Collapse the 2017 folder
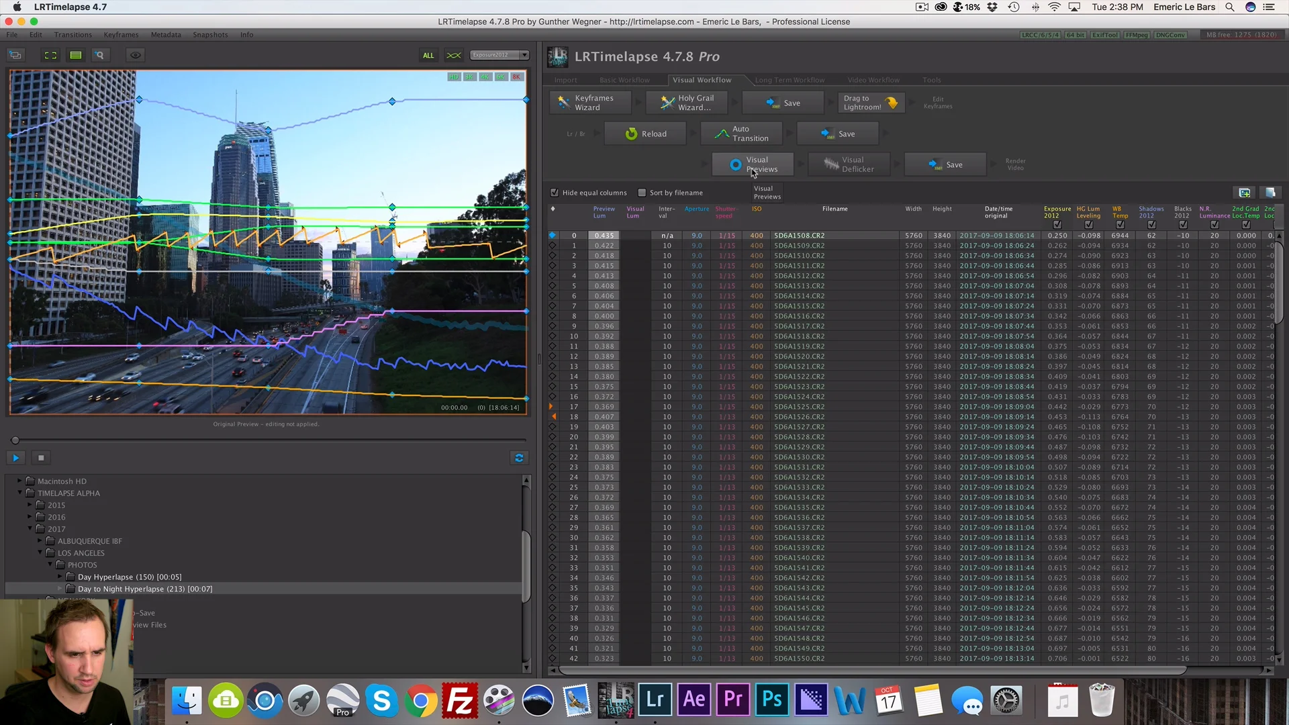This screenshot has height=725, width=1289. [x=30, y=529]
